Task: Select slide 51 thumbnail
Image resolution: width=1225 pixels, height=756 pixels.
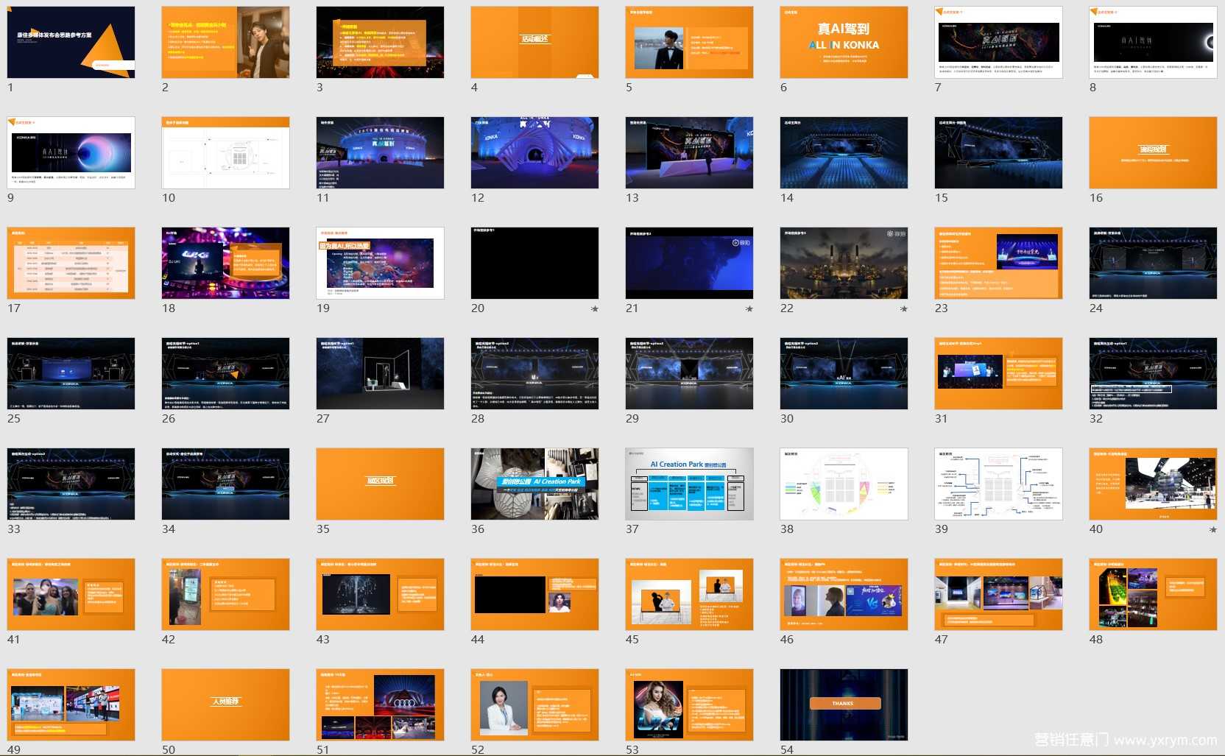Action: (380, 704)
